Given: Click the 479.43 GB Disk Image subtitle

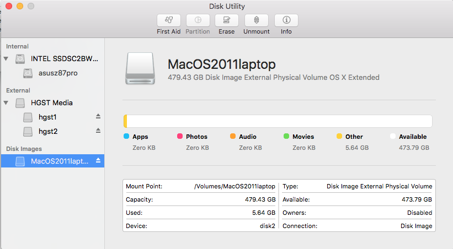Looking at the screenshot, I should tap(274, 78).
